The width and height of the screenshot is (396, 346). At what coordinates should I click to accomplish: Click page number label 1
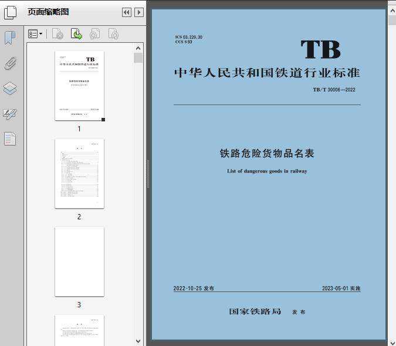coord(79,129)
